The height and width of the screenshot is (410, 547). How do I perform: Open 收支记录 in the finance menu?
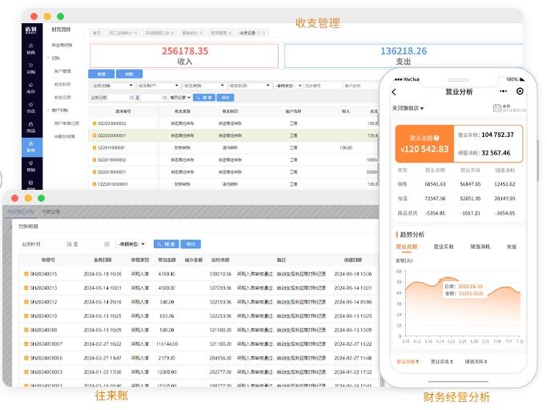[x=62, y=98]
